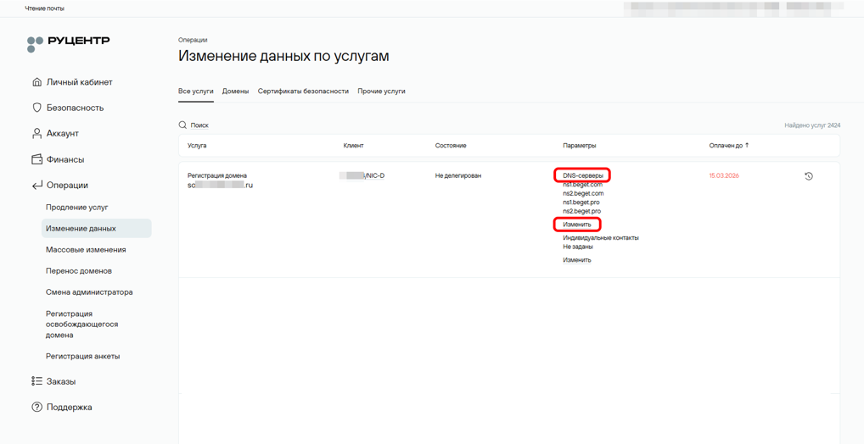Click the DNS-серверы label

(x=583, y=175)
